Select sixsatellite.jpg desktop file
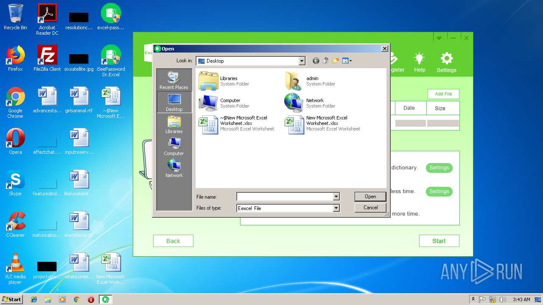543x305 pixels. click(79, 61)
